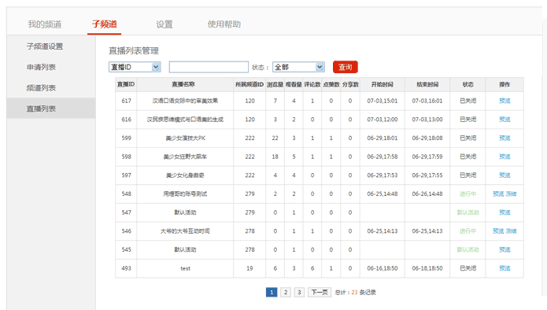The width and height of the screenshot is (547, 310).
Task: Click 已关闭 status in row 617
Action: tap(468, 101)
